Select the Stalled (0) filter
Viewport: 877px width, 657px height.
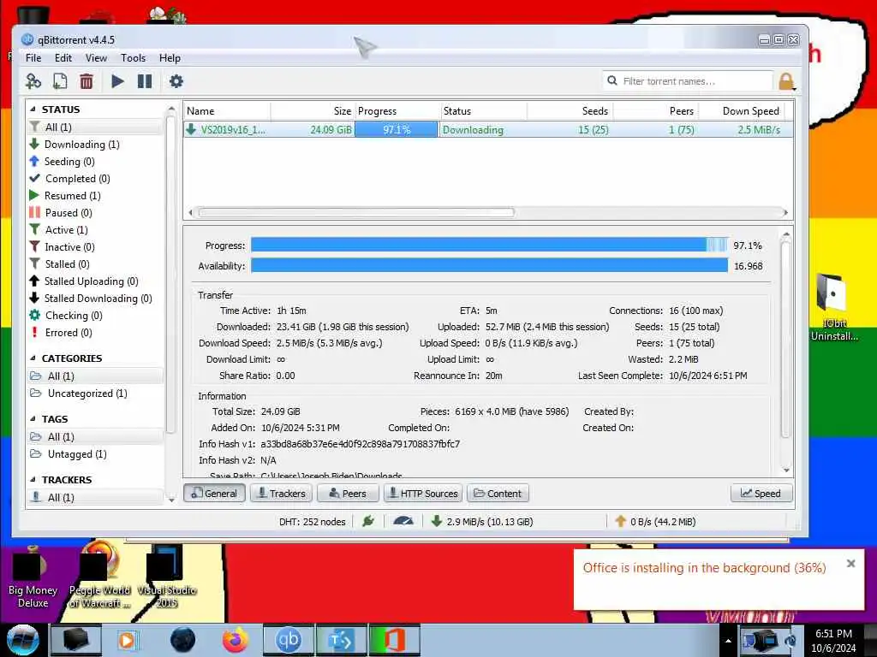click(95, 264)
